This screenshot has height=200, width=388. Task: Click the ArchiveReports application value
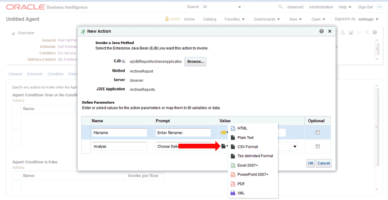(142, 90)
